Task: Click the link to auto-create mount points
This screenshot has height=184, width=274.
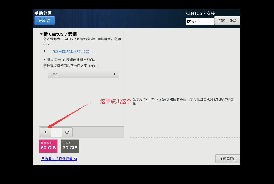Action: 73,51
